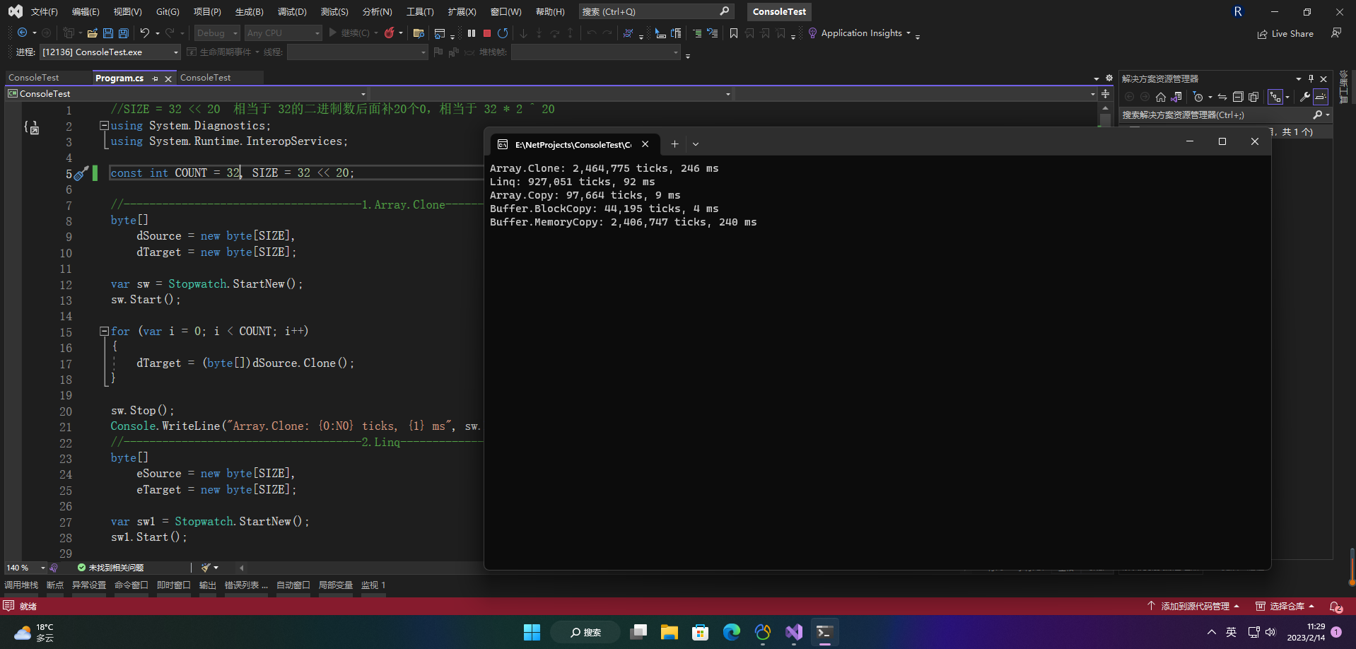The height and width of the screenshot is (649, 1356).
Task: Open editor tab settings with the gear icon
Action: pyautogui.click(x=1109, y=78)
